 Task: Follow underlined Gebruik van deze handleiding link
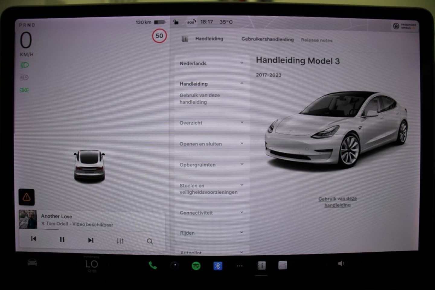tap(337, 202)
